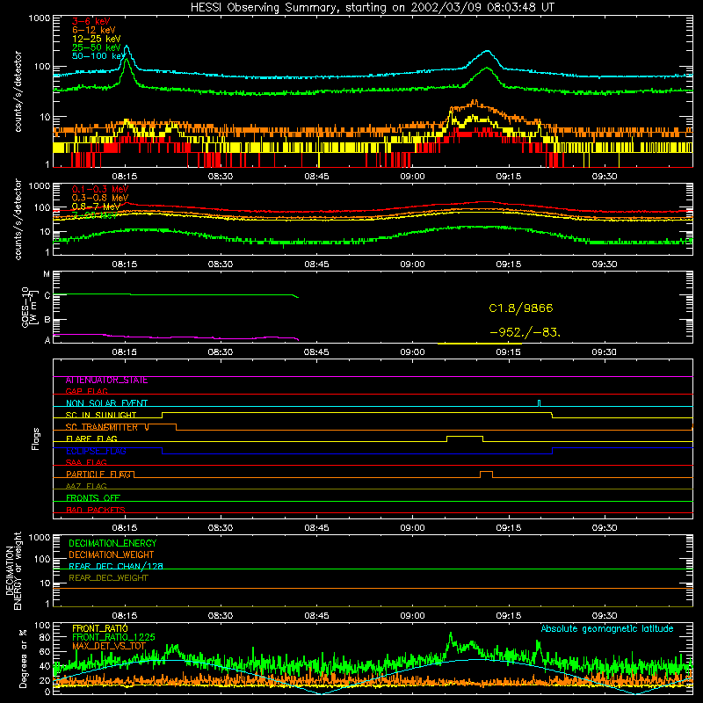The image size is (703, 703).
Task: Click the 09:00 tick label under keV plot
Action: click(x=412, y=177)
